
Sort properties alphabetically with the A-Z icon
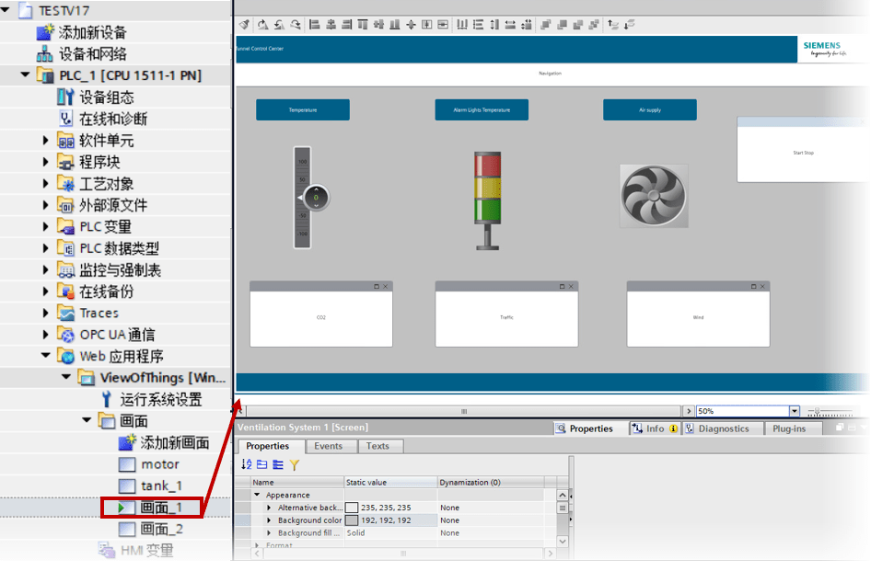click(x=247, y=464)
